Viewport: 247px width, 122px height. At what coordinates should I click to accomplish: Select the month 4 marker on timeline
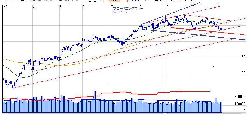(x=33, y=7)
